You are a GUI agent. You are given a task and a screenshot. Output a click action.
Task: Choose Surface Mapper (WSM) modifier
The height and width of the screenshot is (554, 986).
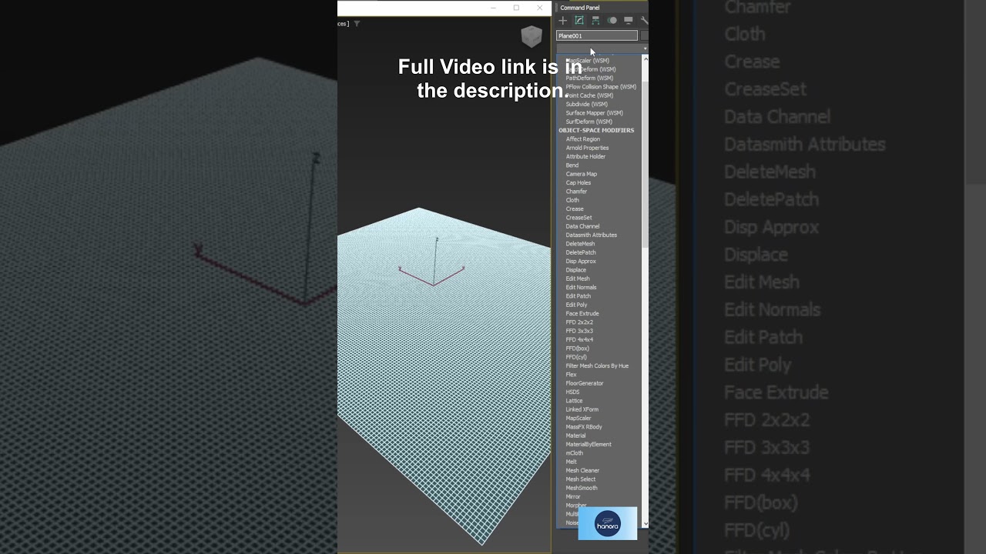pos(594,113)
